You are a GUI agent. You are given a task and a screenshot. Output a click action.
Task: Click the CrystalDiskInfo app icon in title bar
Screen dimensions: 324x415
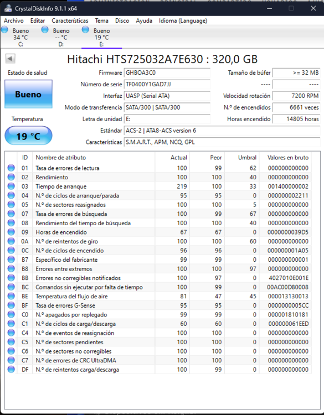click(8, 8)
